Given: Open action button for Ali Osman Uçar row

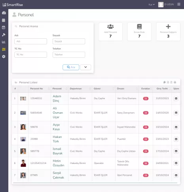Looking at the screenshot, I should click(x=176, y=113).
